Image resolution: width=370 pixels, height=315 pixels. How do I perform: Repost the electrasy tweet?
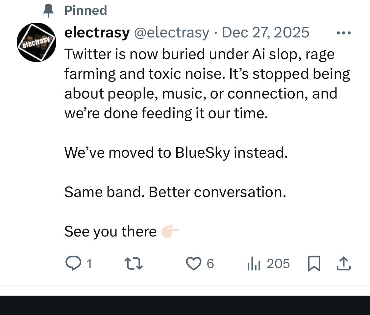pyautogui.click(x=134, y=263)
